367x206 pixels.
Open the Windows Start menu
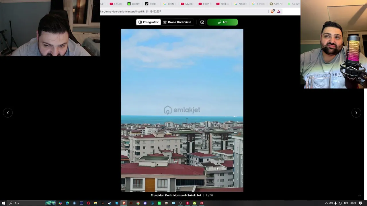3,203
